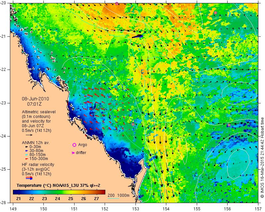Click the date text '08-Jun-2010'

click(x=35, y=99)
